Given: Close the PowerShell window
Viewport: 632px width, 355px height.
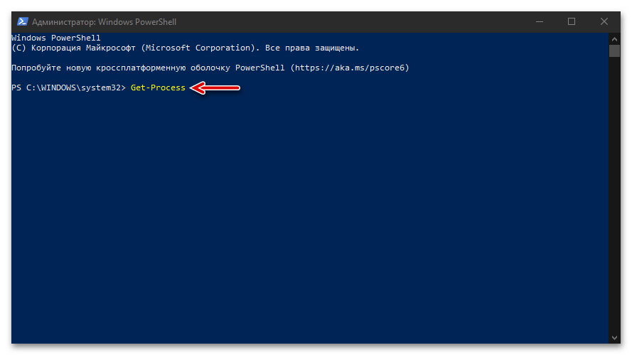Looking at the screenshot, I should point(604,21).
